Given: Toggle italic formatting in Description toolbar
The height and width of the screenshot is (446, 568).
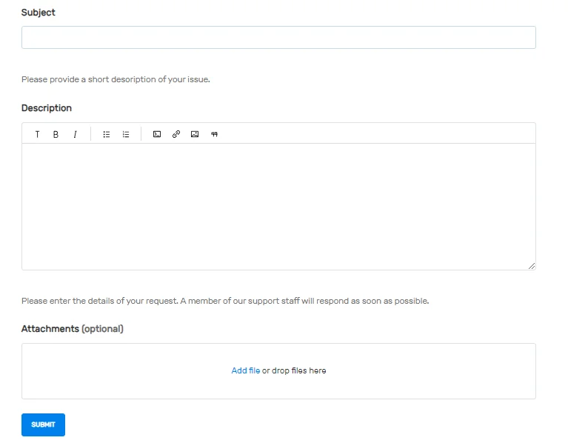Looking at the screenshot, I should 75,134.
